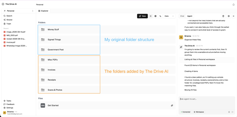Open recent file IMG_5501.pdf

11,35
